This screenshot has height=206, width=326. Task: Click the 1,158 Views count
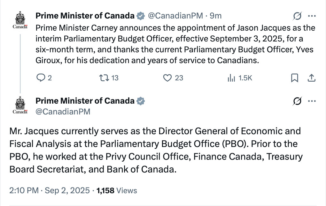pyautogui.click(x=117, y=190)
